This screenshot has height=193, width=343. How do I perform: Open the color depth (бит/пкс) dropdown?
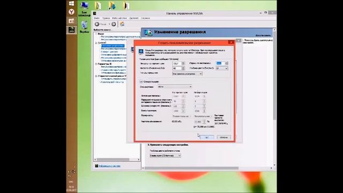coord(222,69)
